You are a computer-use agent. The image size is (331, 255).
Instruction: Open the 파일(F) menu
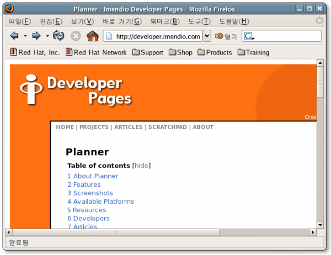tap(20, 21)
